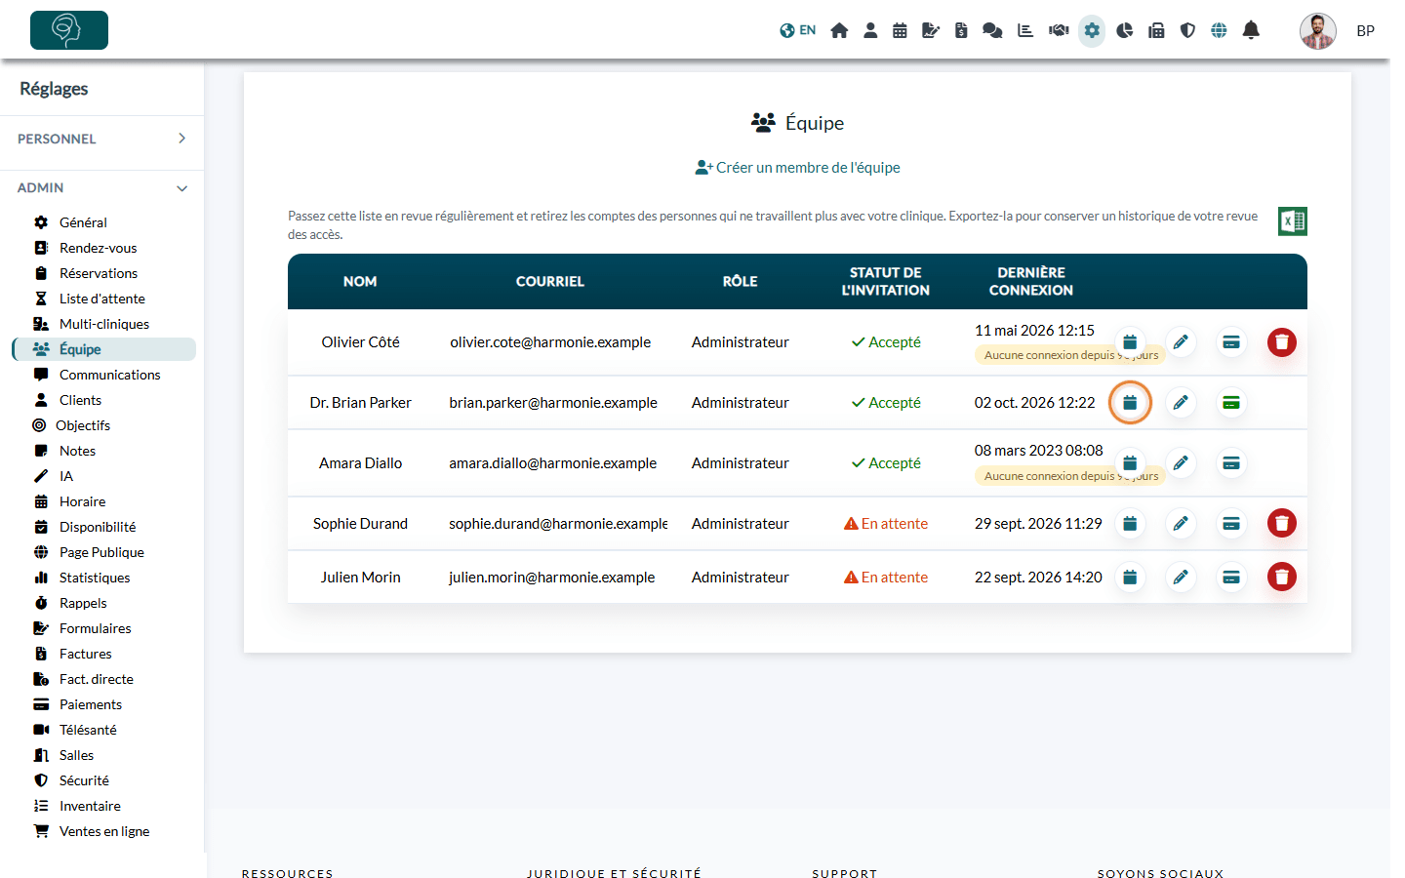
Task: Select the email brian.parker@harmonie.example
Action: pyautogui.click(x=553, y=403)
